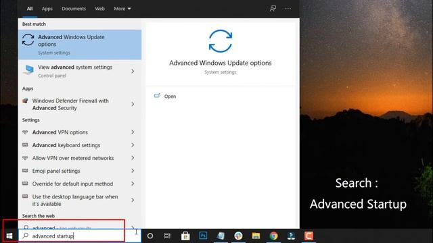Open the More dropdown in search filters
The height and width of the screenshot is (243, 433).
[122, 9]
